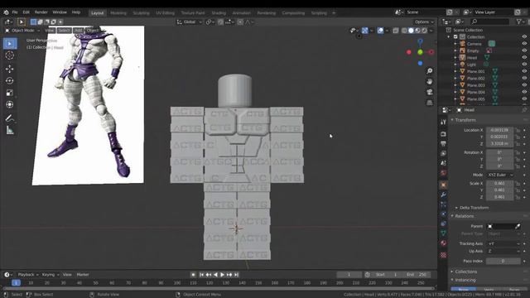
Task: Click the outliner filter funnel icon
Action: [x=519, y=22]
